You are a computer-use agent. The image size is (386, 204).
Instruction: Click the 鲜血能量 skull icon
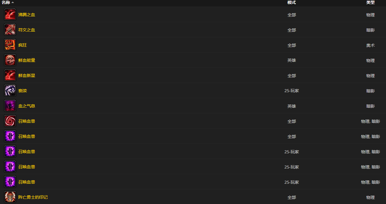coord(10,60)
